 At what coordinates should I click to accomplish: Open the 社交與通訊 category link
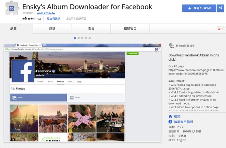[54, 19]
